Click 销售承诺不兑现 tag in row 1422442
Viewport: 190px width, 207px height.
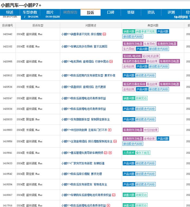pos(145,32)
